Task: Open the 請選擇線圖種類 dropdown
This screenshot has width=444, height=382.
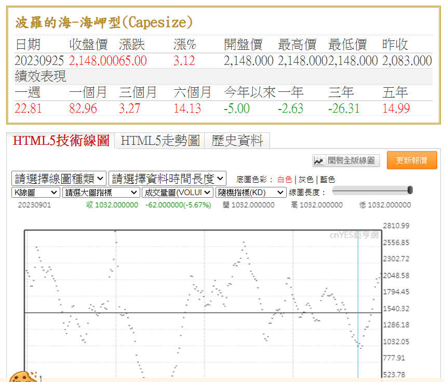Action: pos(59,179)
